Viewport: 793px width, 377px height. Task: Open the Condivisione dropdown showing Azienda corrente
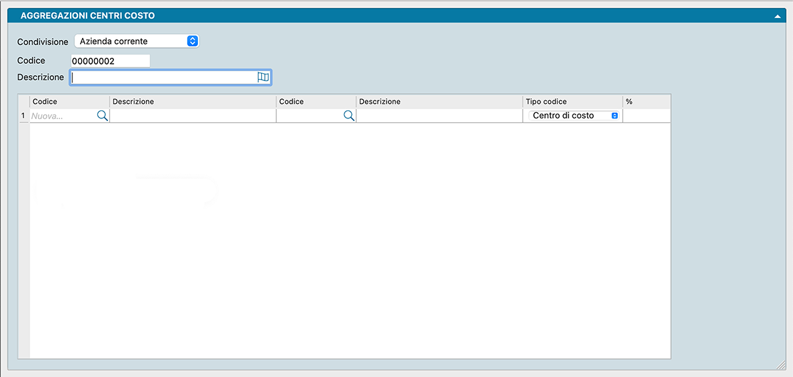tap(137, 41)
